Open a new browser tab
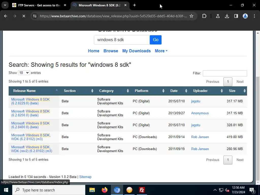 135,5
